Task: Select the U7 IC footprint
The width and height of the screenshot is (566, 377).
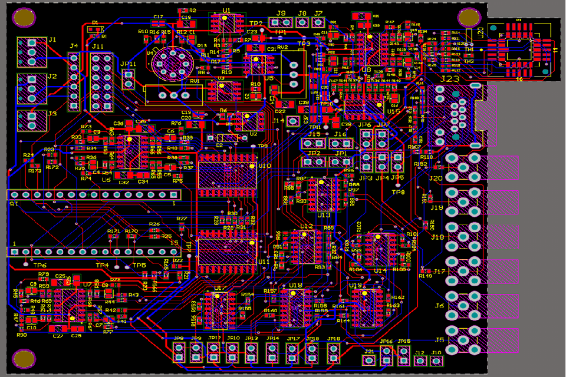Action: [x=70, y=305]
